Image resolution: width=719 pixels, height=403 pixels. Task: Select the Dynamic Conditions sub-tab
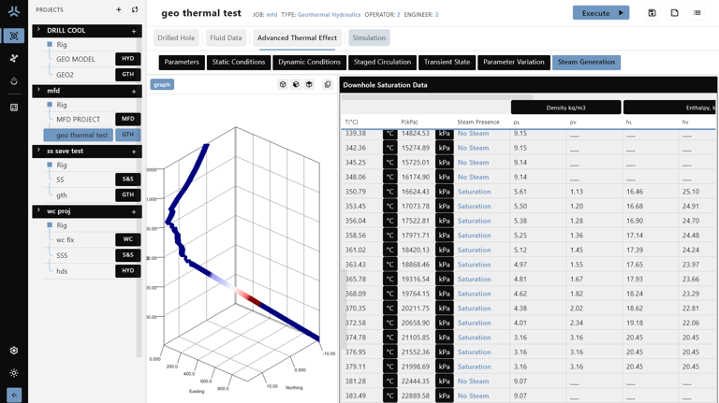[x=310, y=63]
